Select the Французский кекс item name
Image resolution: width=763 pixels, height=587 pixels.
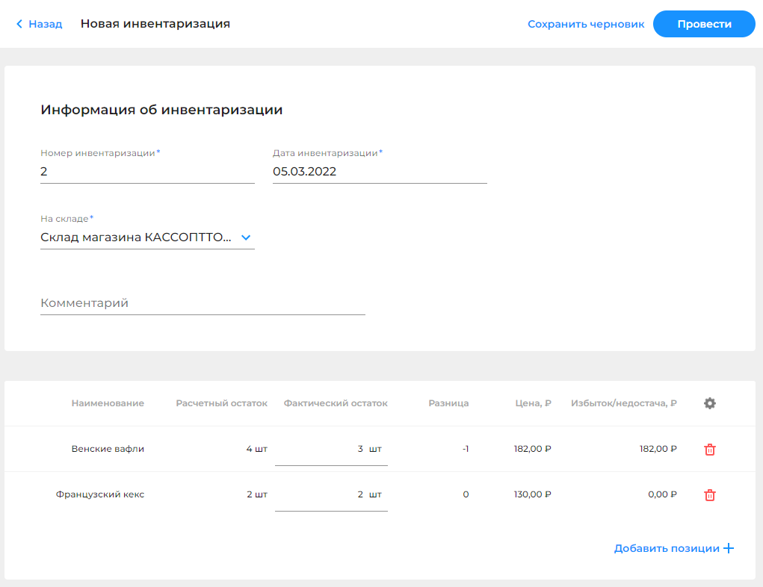pyautogui.click(x=100, y=494)
